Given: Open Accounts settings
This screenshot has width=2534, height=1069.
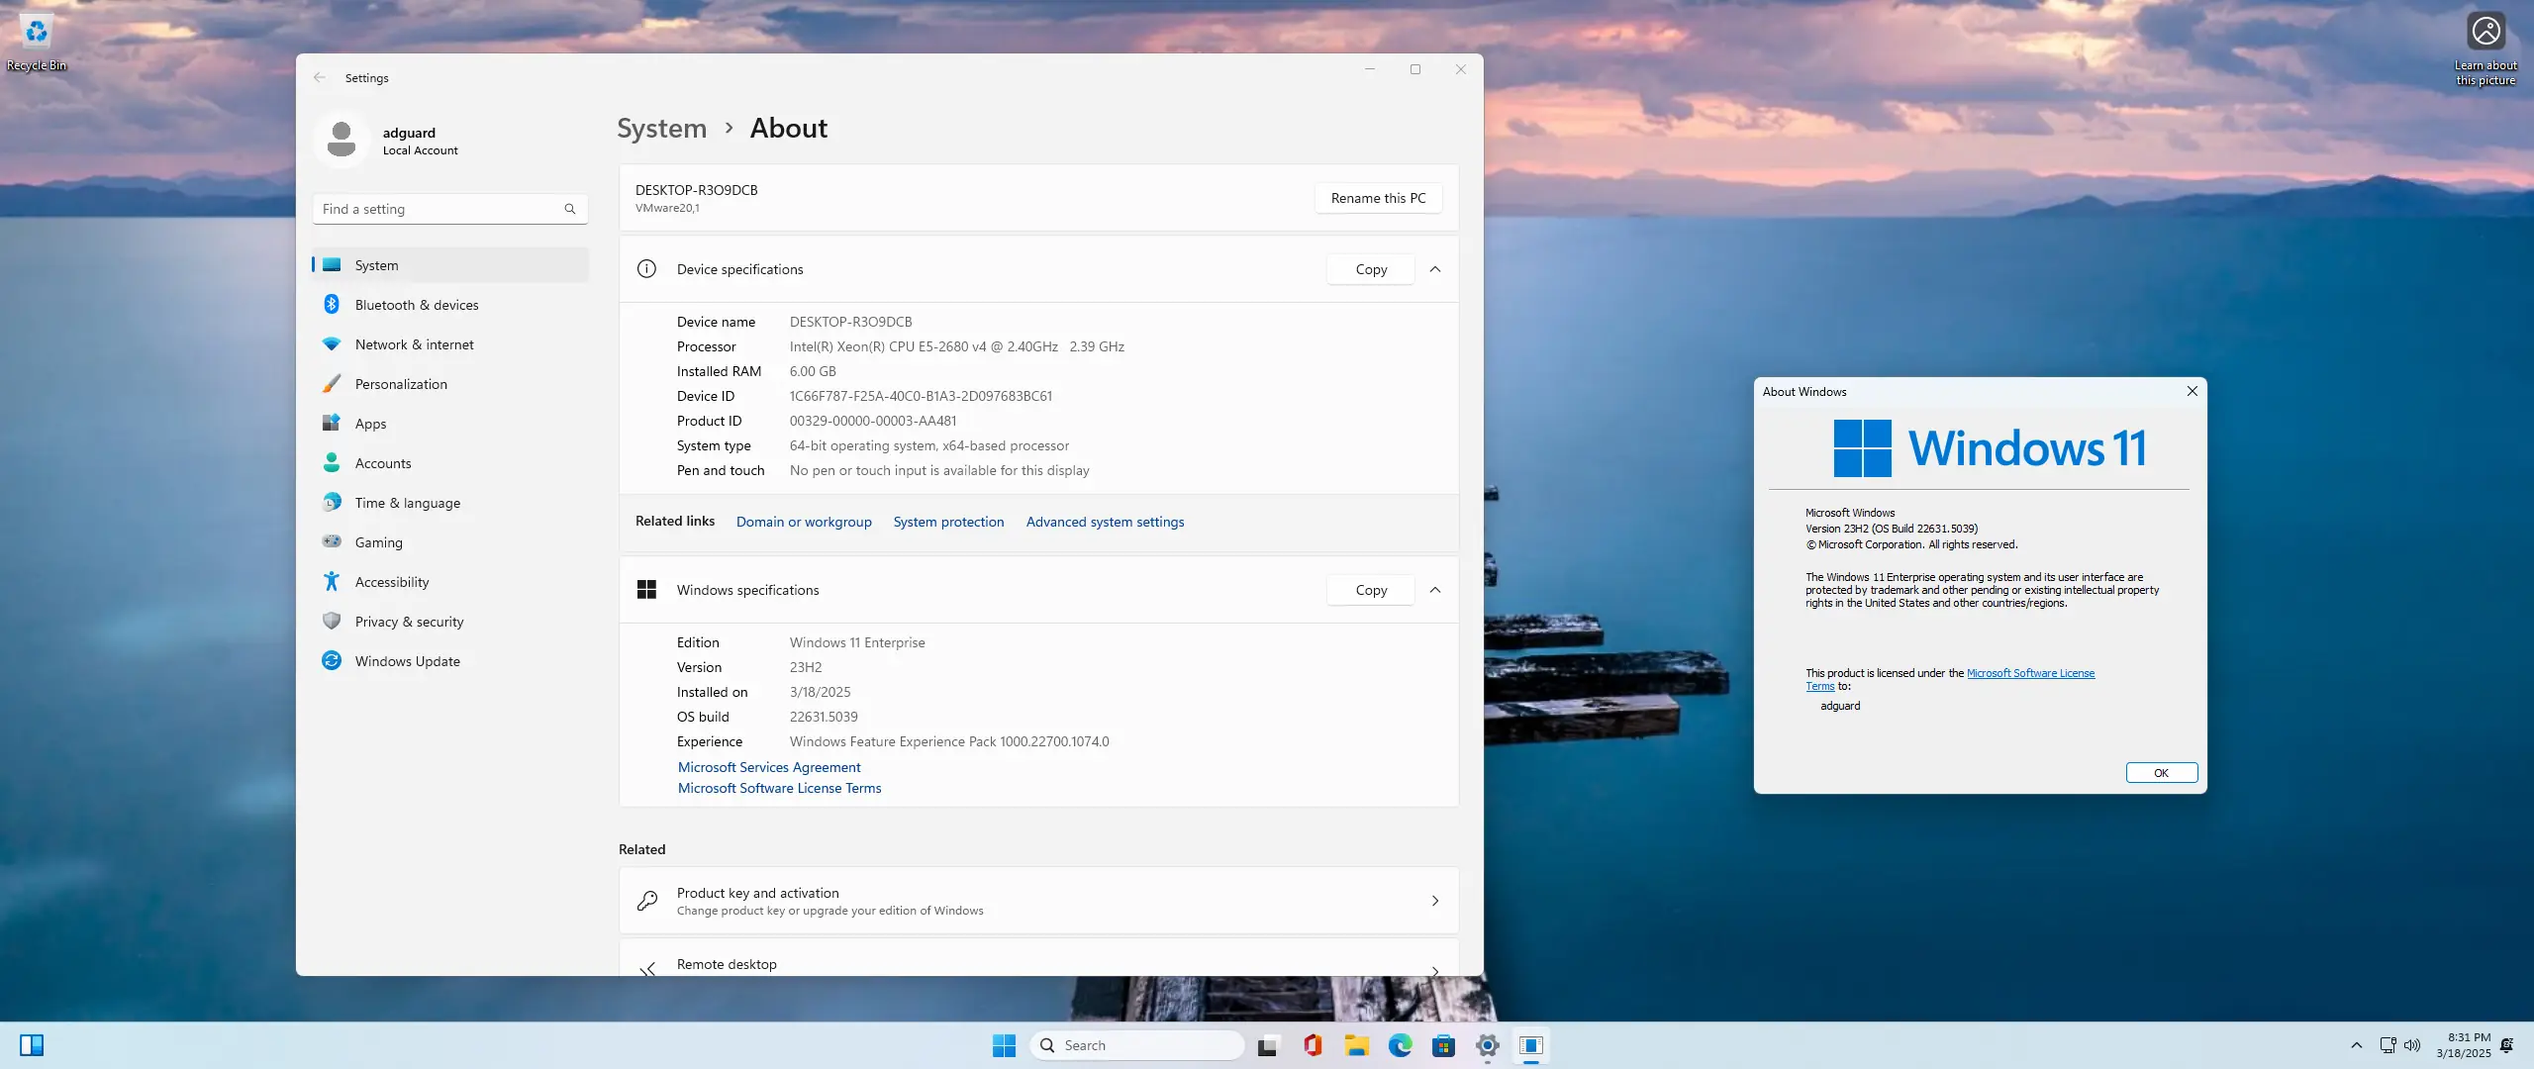Looking at the screenshot, I should click(381, 462).
